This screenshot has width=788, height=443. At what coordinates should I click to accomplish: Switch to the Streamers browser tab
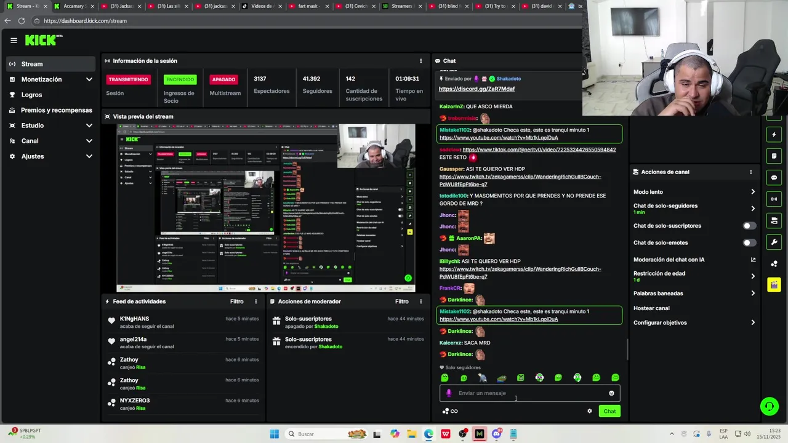pyautogui.click(x=403, y=6)
